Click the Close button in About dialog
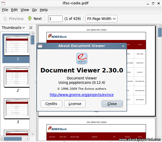This screenshot has width=162, height=142. point(112,104)
